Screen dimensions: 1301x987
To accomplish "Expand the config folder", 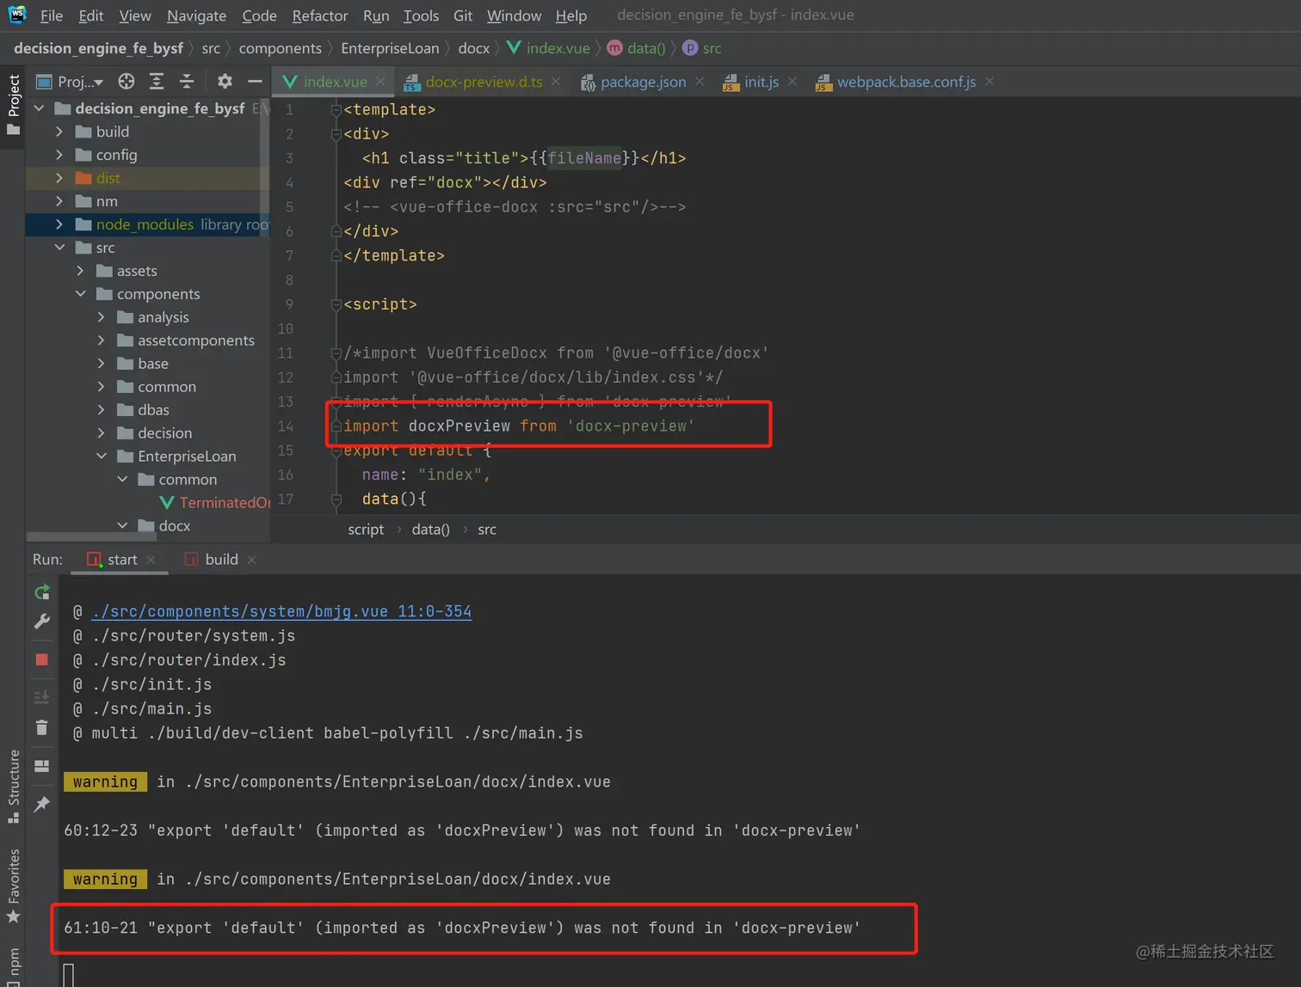I will pos(59,155).
